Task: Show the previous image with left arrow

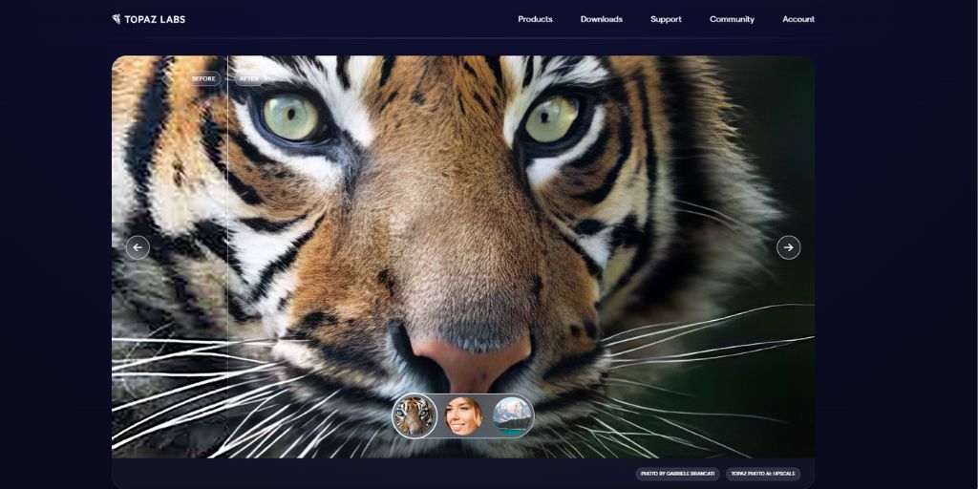Action: click(x=138, y=247)
